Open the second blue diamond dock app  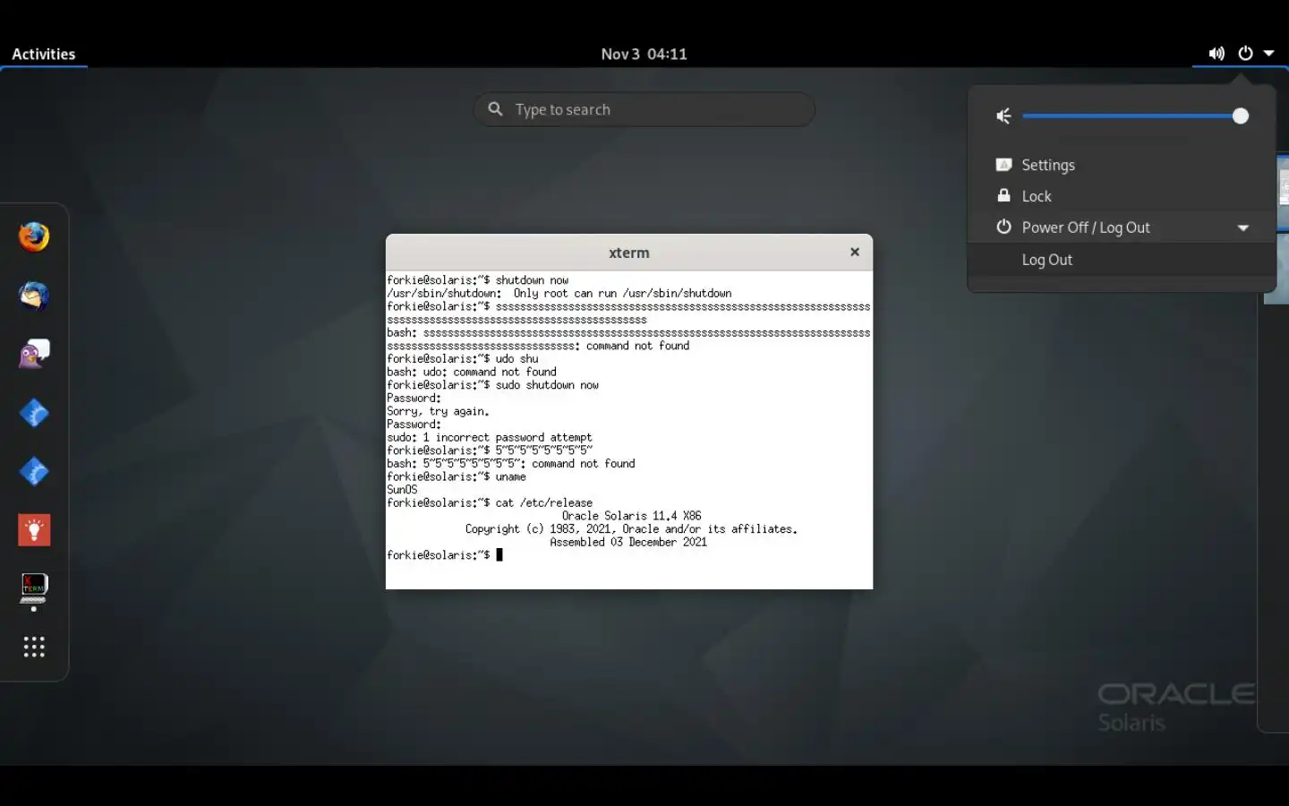coord(34,471)
